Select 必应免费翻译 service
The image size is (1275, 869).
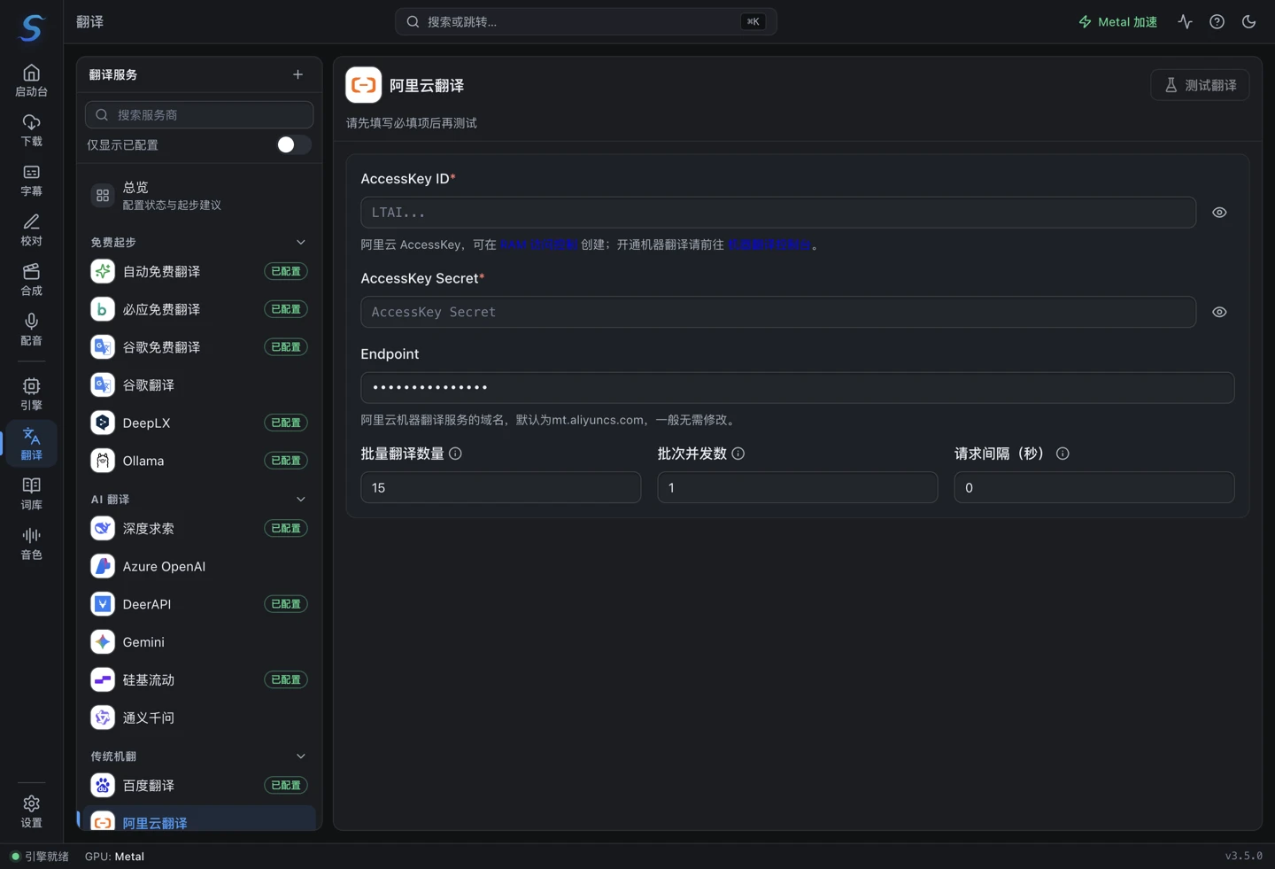(x=199, y=309)
